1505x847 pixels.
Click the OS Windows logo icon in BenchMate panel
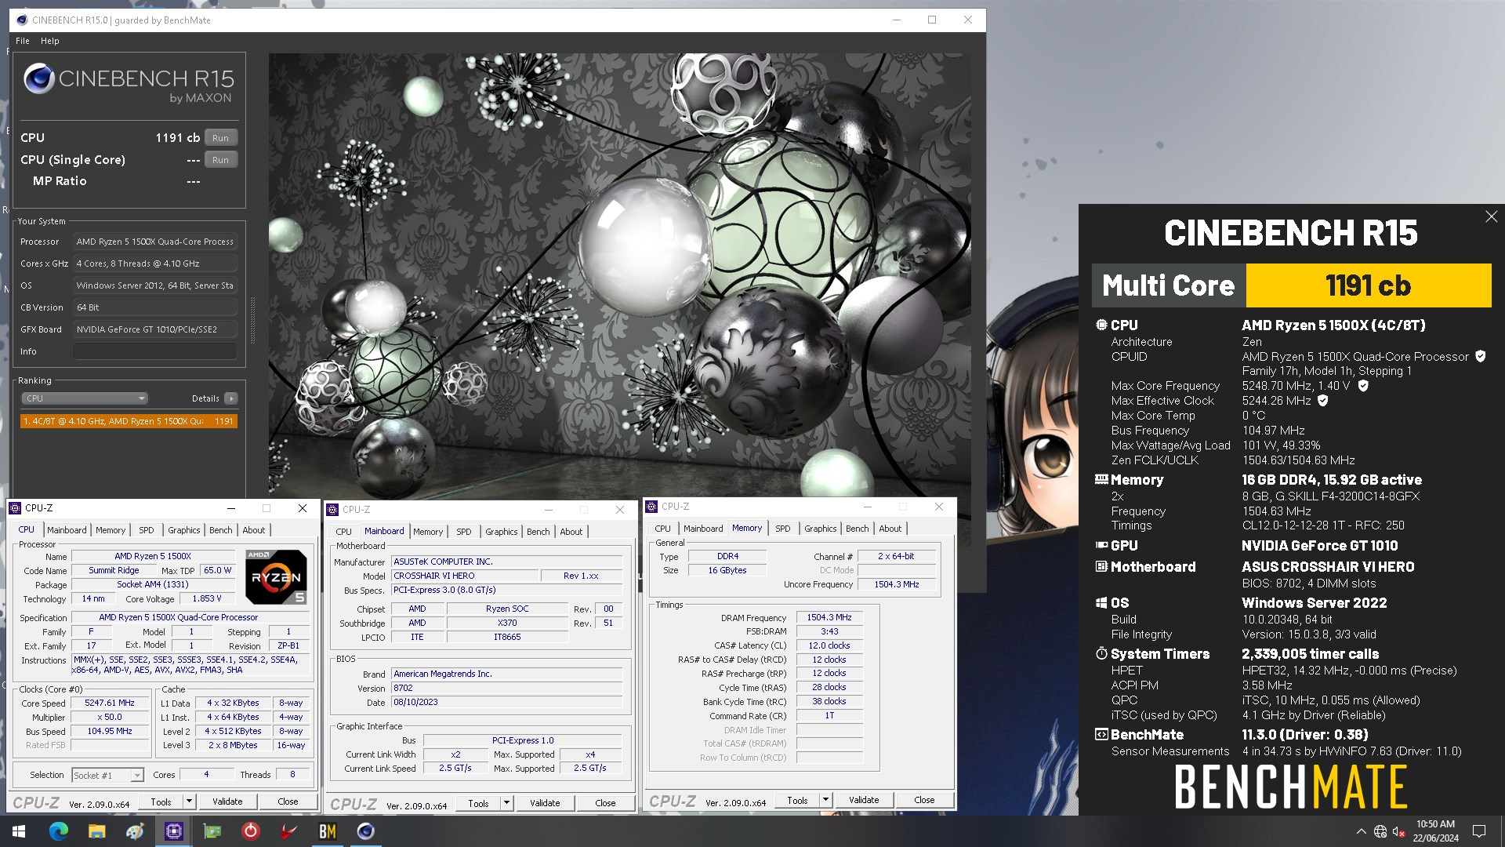[x=1101, y=602]
